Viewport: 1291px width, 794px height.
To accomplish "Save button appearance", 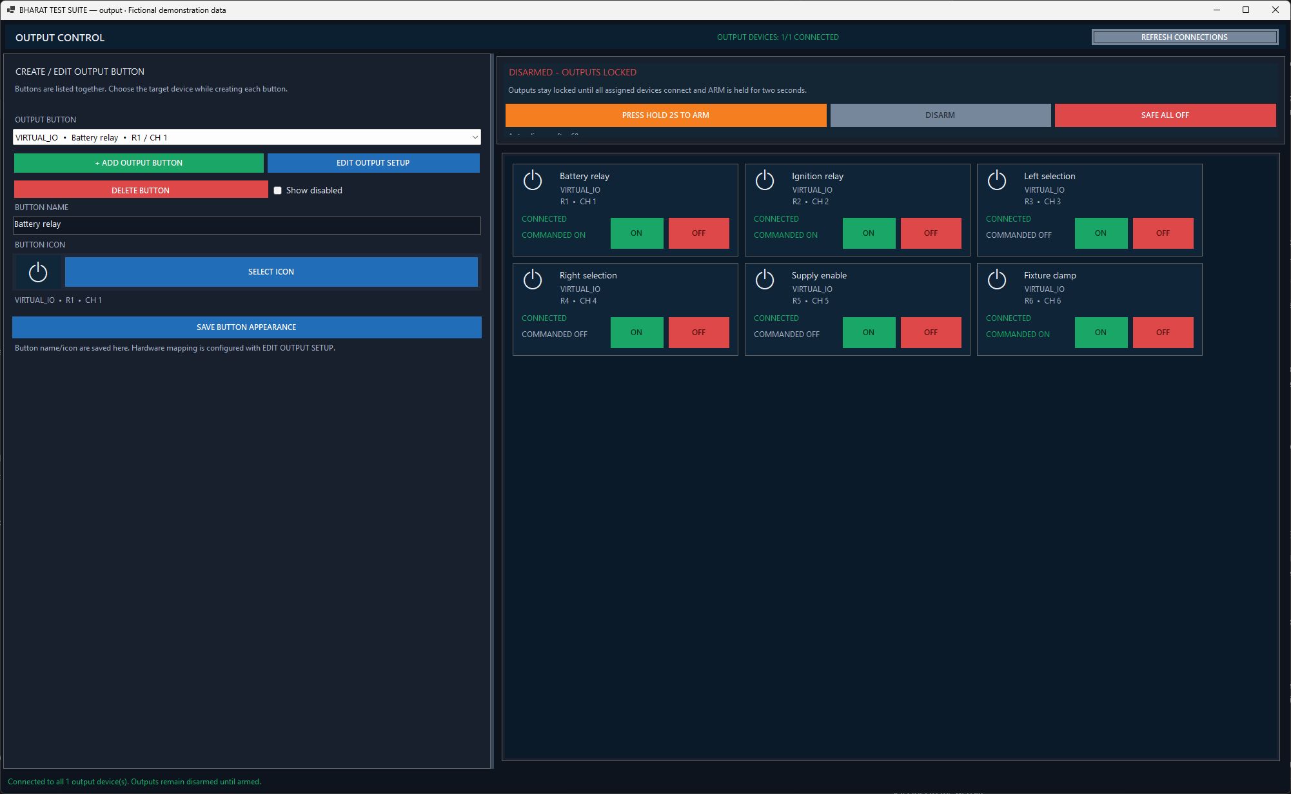I will point(247,327).
